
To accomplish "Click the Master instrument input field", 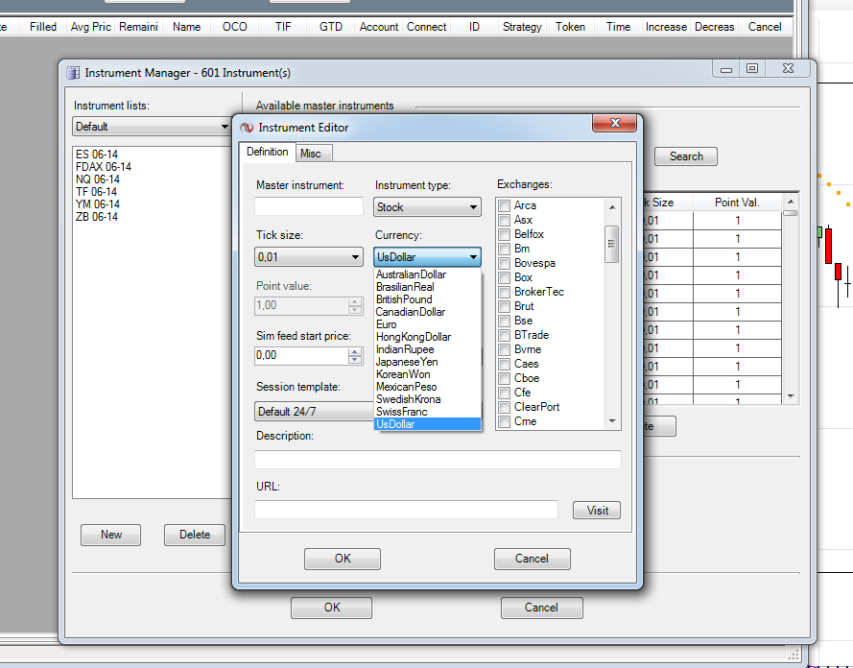I will [x=308, y=206].
